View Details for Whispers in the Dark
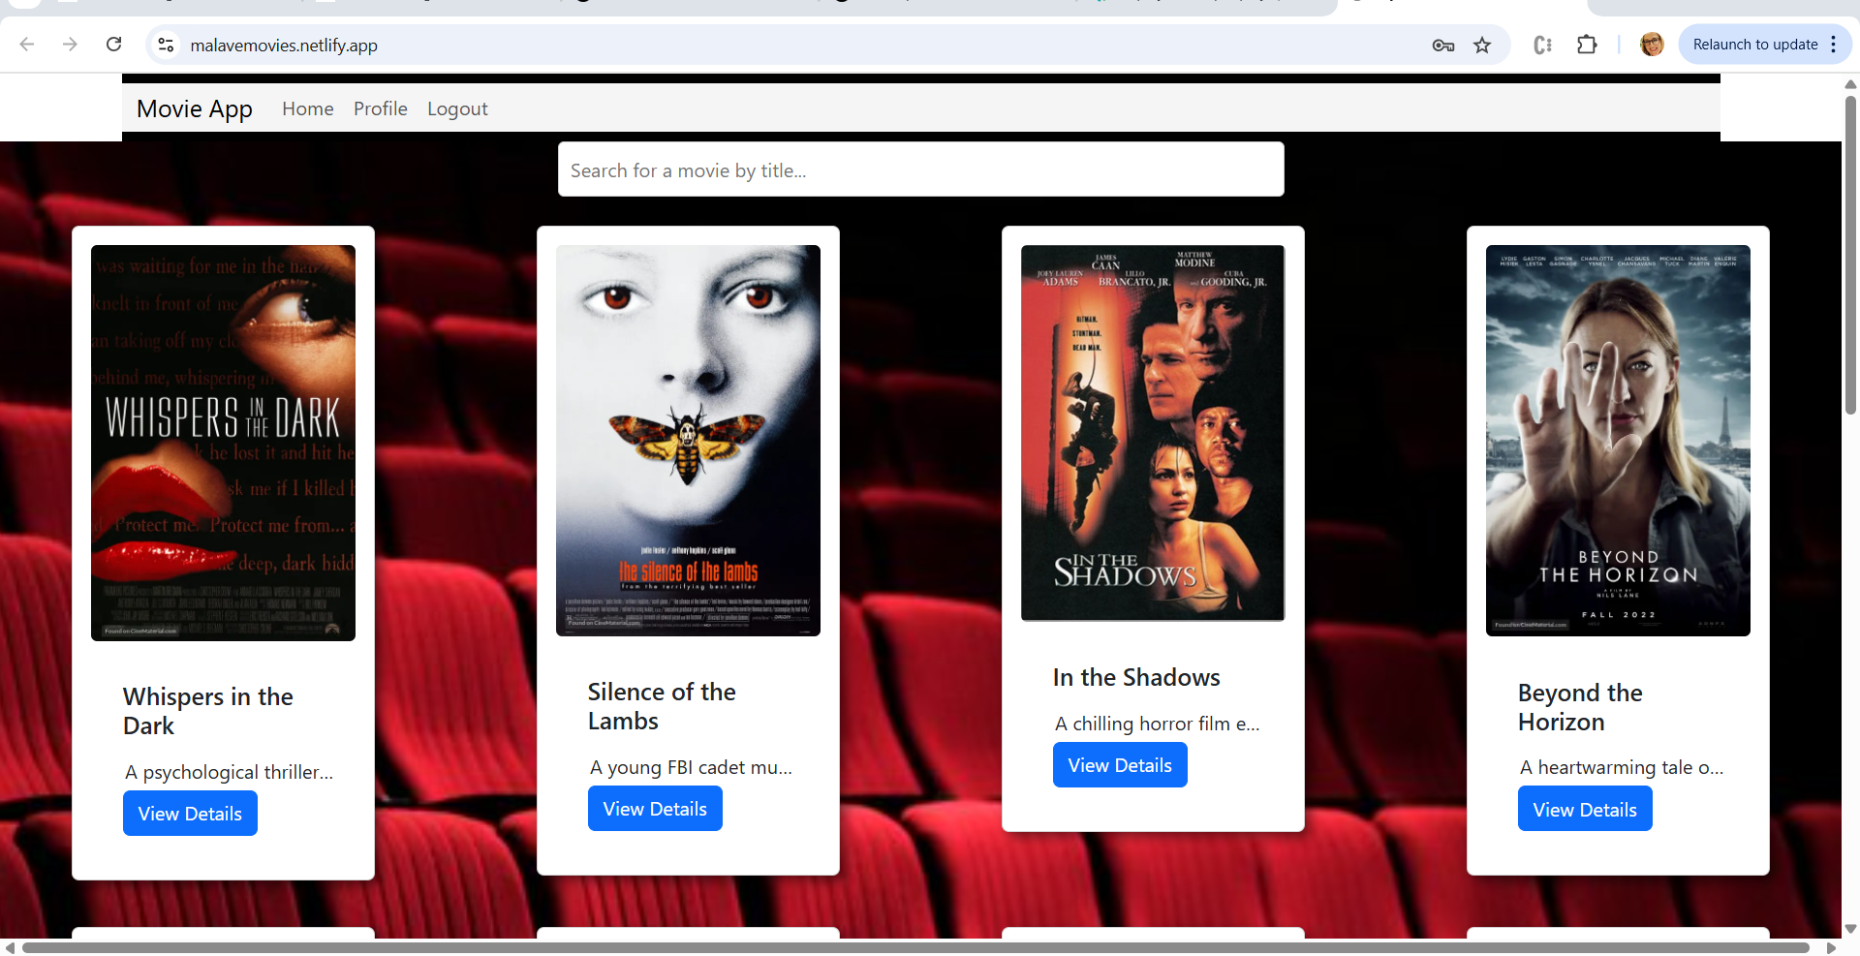1860x956 pixels. tap(190, 814)
